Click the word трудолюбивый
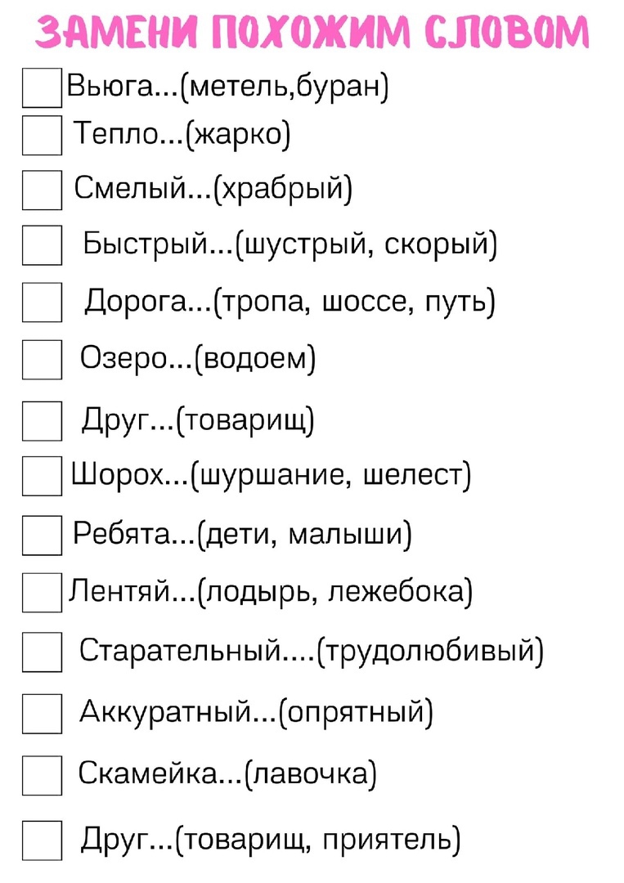This screenshot has width=624, height=883. coord(430,652)
